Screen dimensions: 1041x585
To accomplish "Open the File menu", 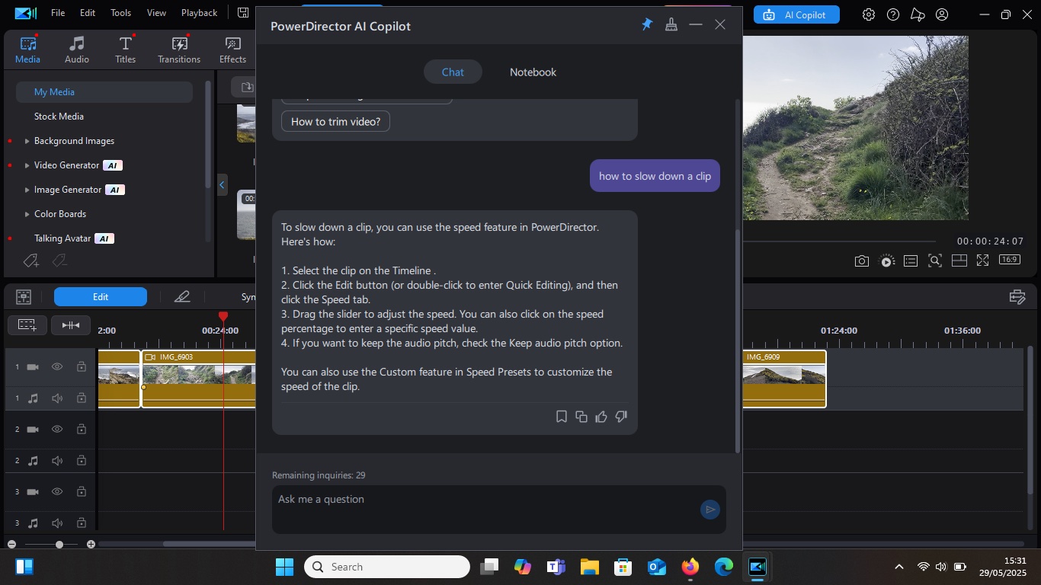I will (x=58, y=13).
